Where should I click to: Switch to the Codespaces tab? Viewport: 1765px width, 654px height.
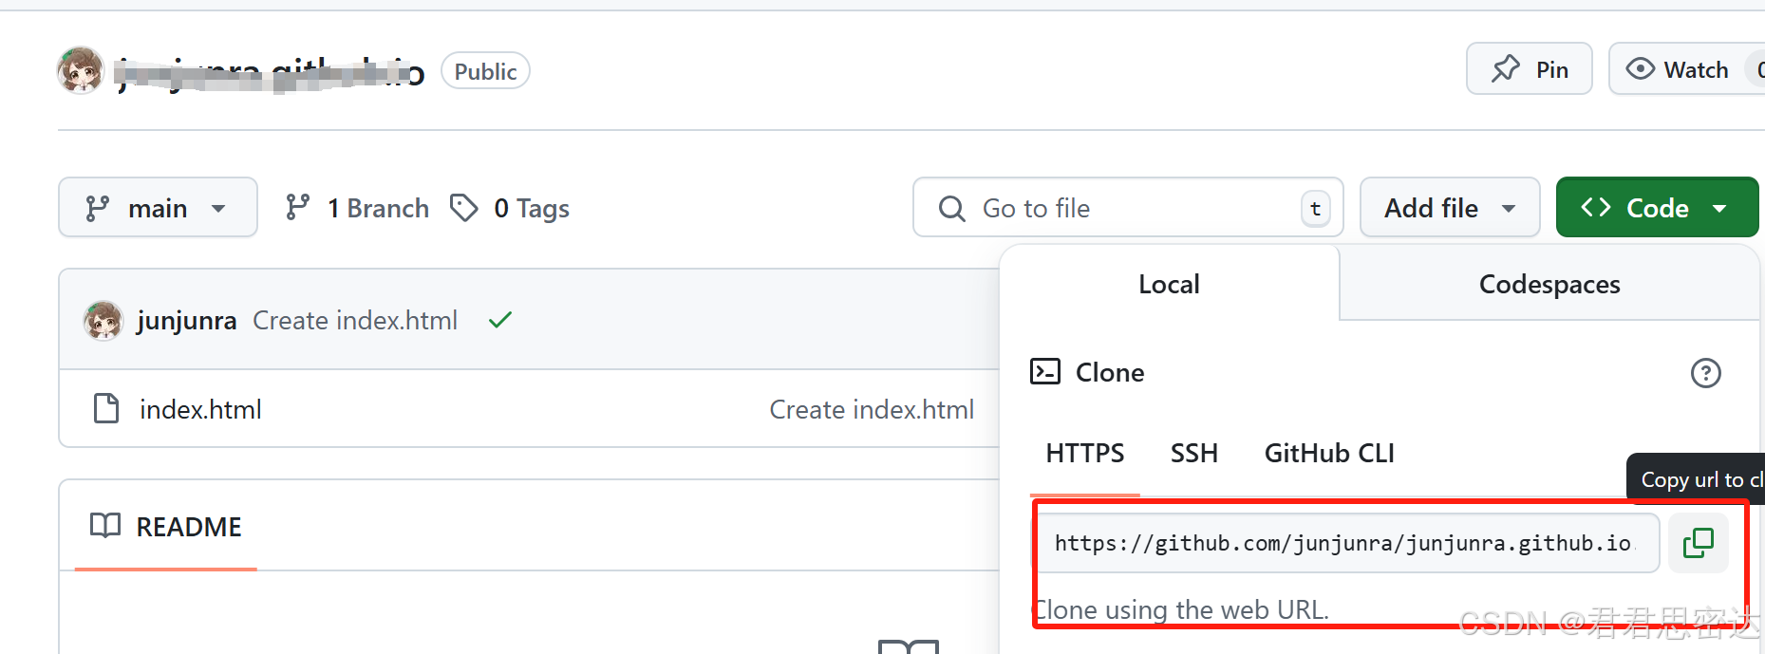[1549, 284]
